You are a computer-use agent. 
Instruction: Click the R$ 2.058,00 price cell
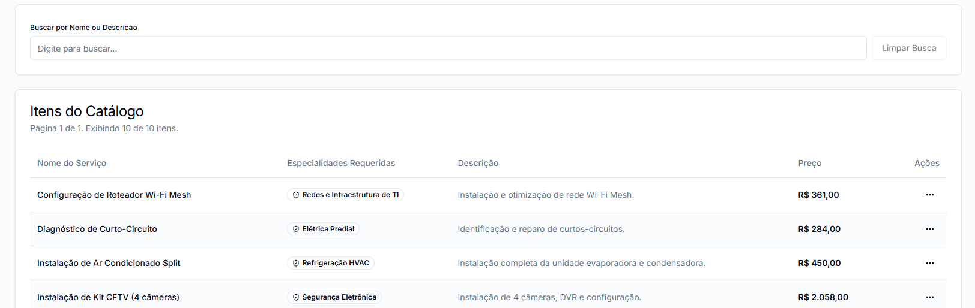tap(823, 297)
